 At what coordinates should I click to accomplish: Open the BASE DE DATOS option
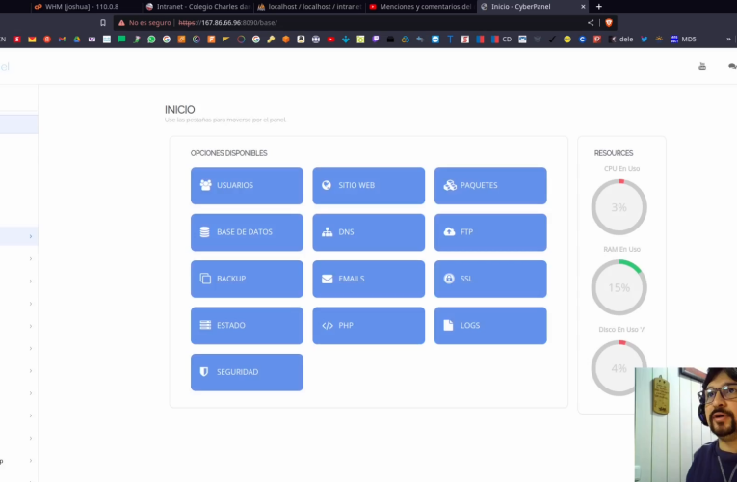pyautogui.click(x=247, y=231)
